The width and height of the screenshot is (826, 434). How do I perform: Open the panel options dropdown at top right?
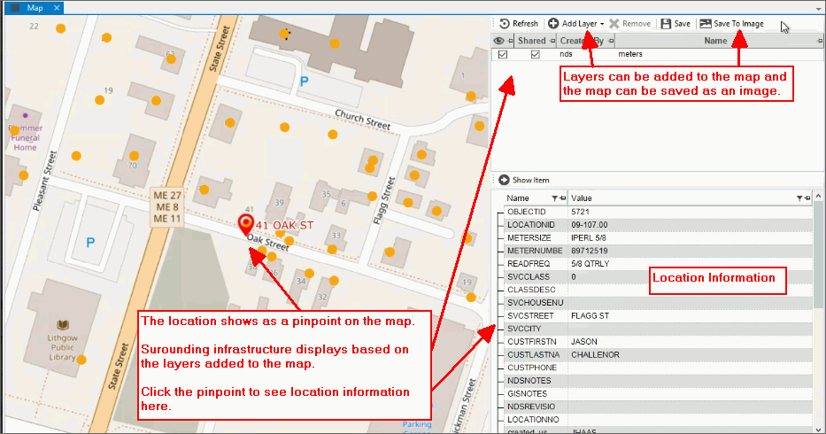point(819,7)
